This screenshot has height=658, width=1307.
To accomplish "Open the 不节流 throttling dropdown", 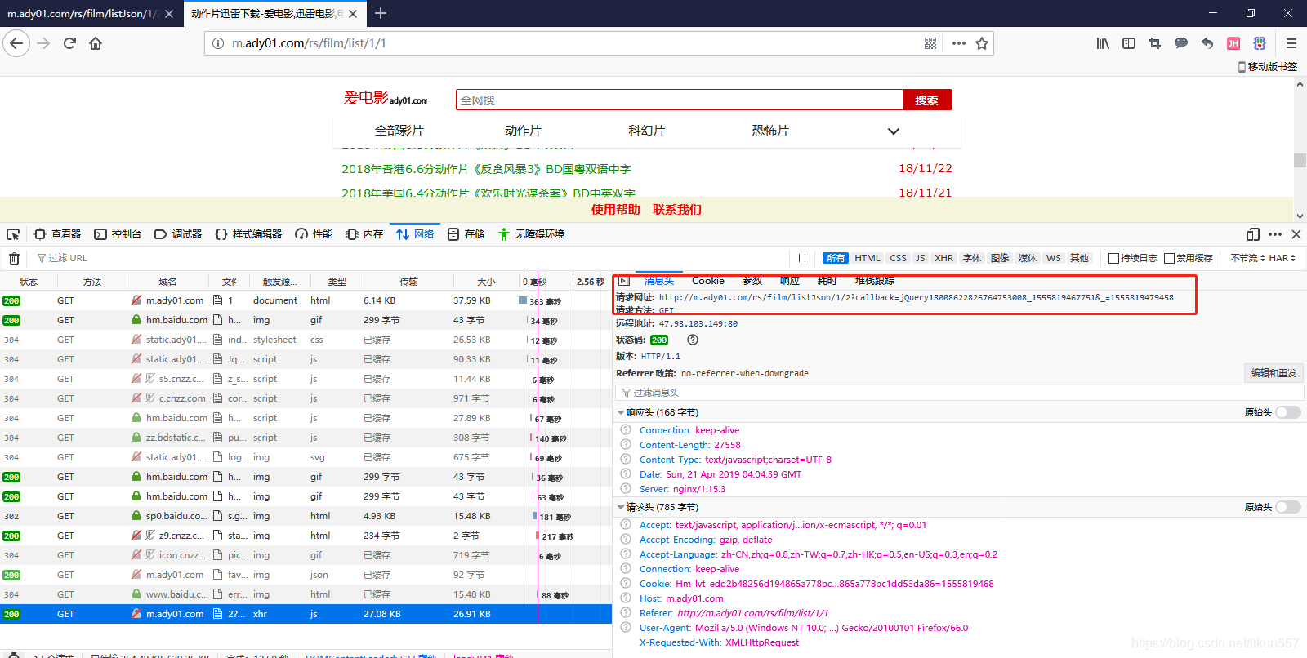I will tap(1247, 258).
